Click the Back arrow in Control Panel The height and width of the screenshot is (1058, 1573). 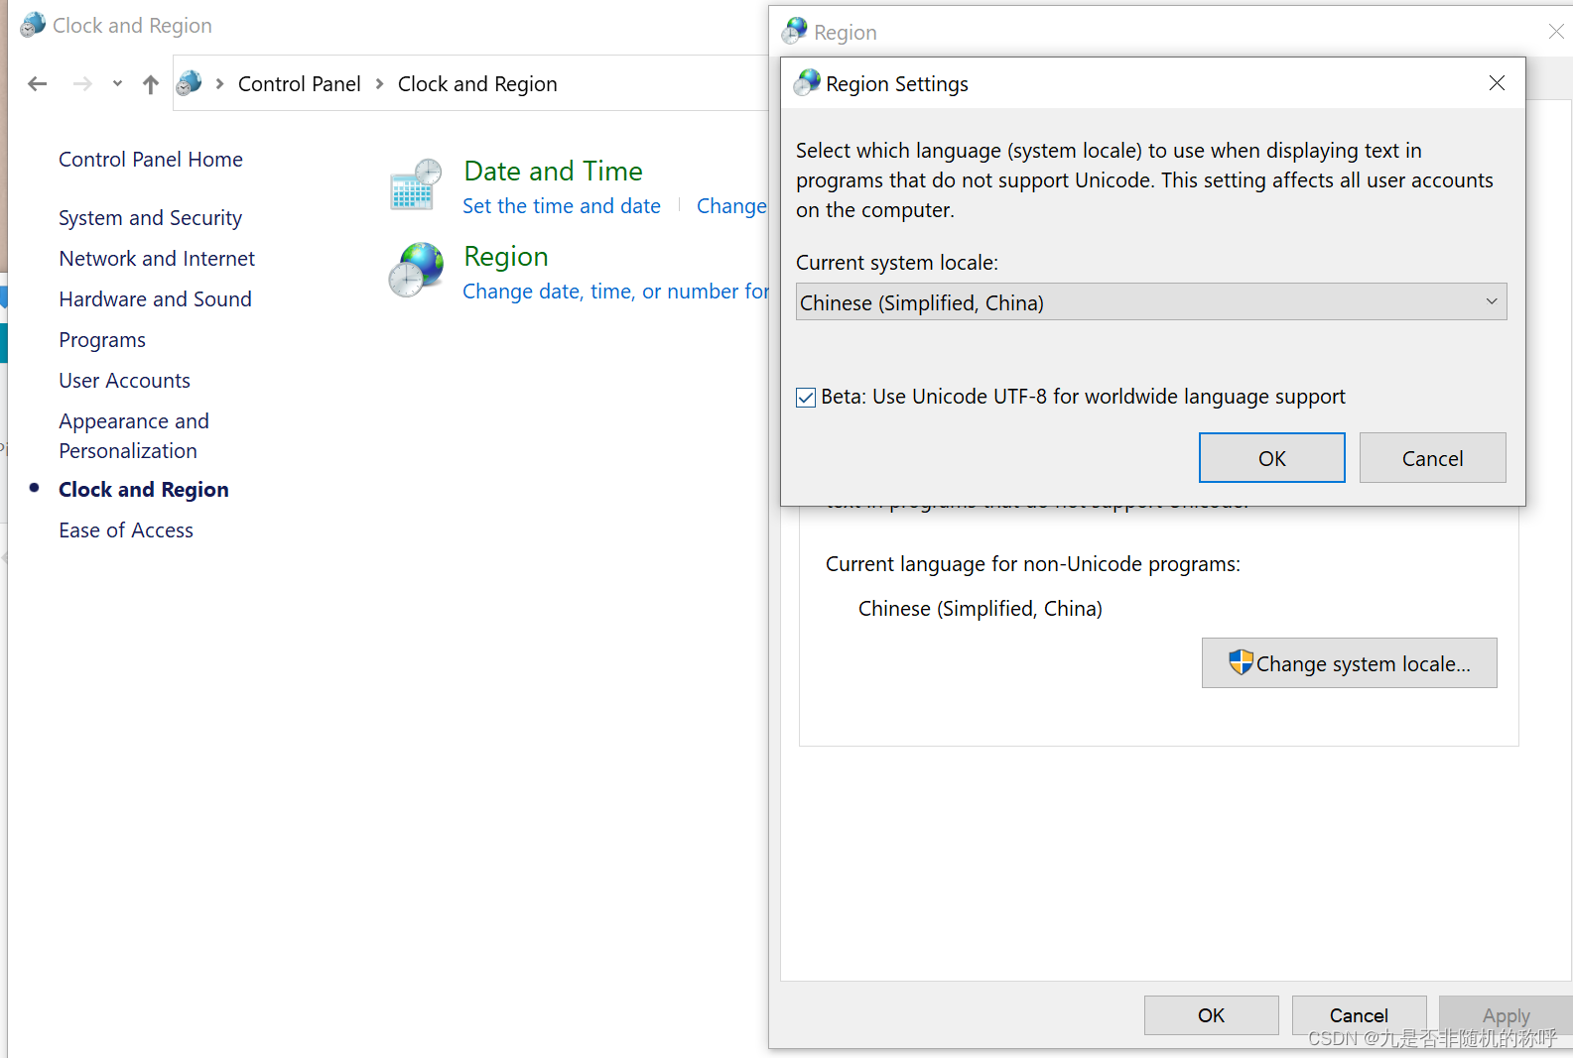(x=38, y=84)
